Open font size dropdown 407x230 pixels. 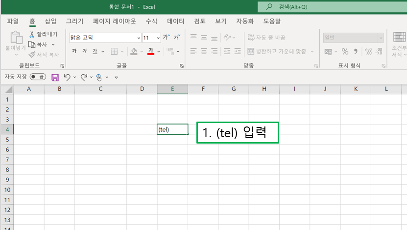[158, 38]
